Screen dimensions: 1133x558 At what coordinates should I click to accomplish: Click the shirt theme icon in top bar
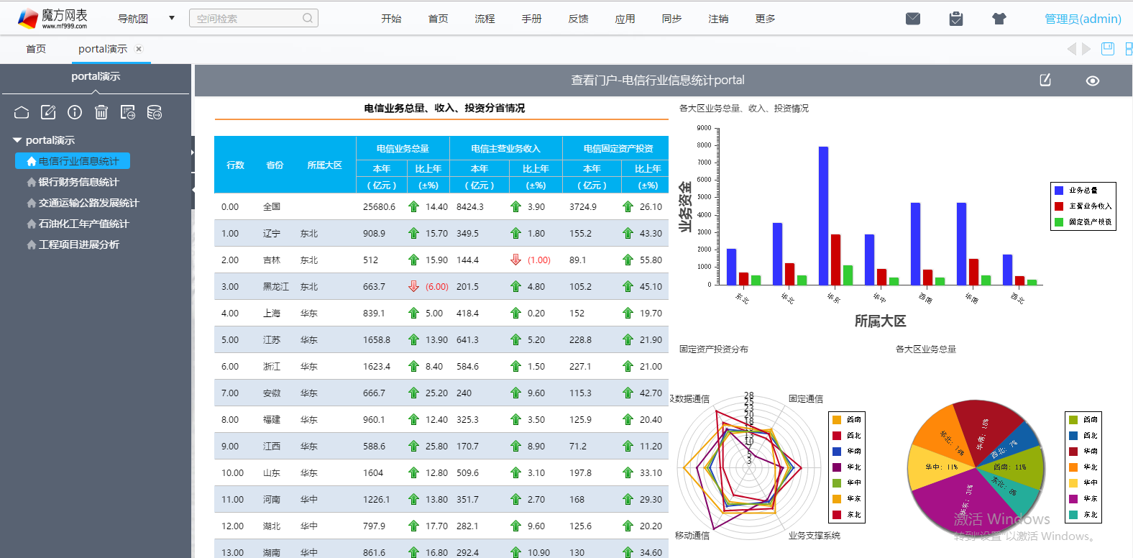[999, 19]
